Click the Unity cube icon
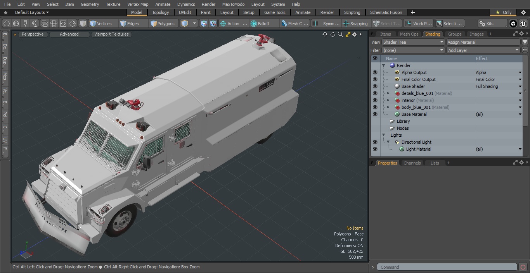The height and width of the screenshot is (273, 530). coord(513,24)
